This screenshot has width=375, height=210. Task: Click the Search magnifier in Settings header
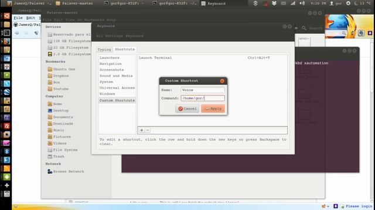(x=304, y=28)
